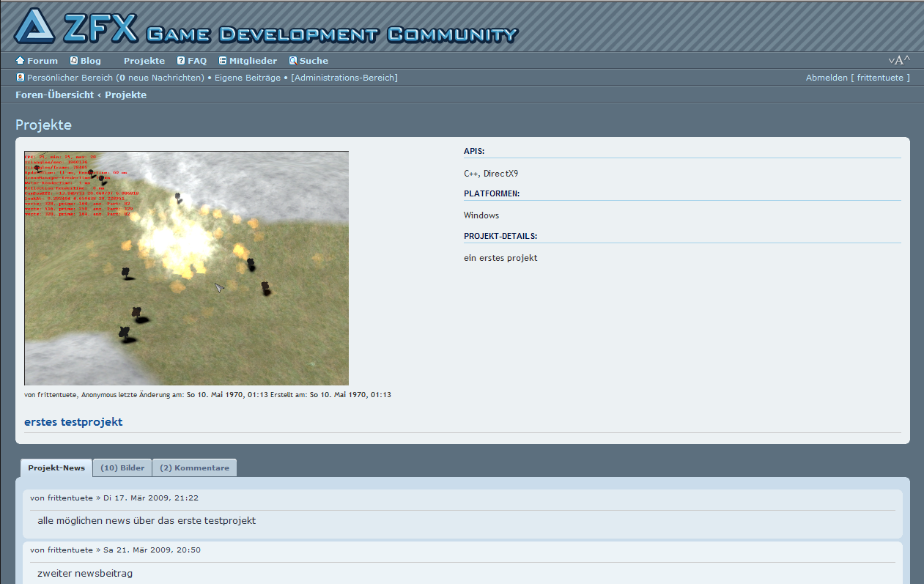Open the (2) Kommentare tab

[x=194, y=467]
